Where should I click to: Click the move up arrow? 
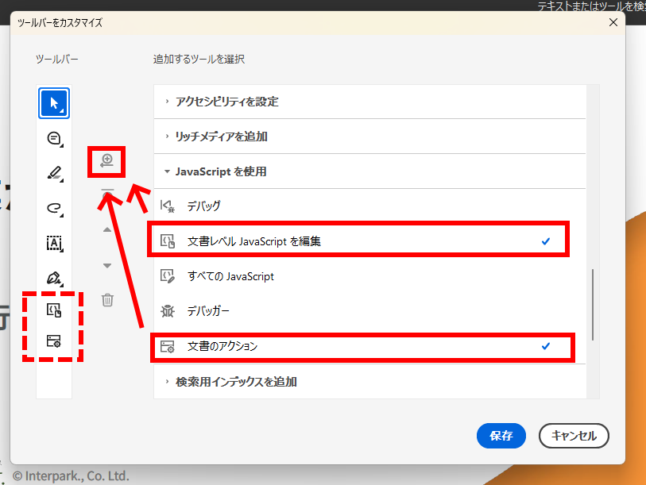pos(107,230)
